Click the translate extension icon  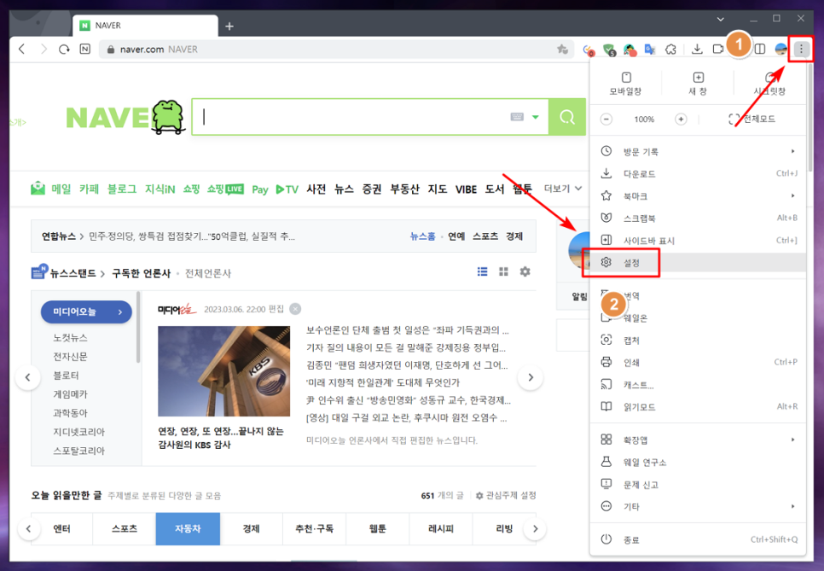[x=650, y=50]
